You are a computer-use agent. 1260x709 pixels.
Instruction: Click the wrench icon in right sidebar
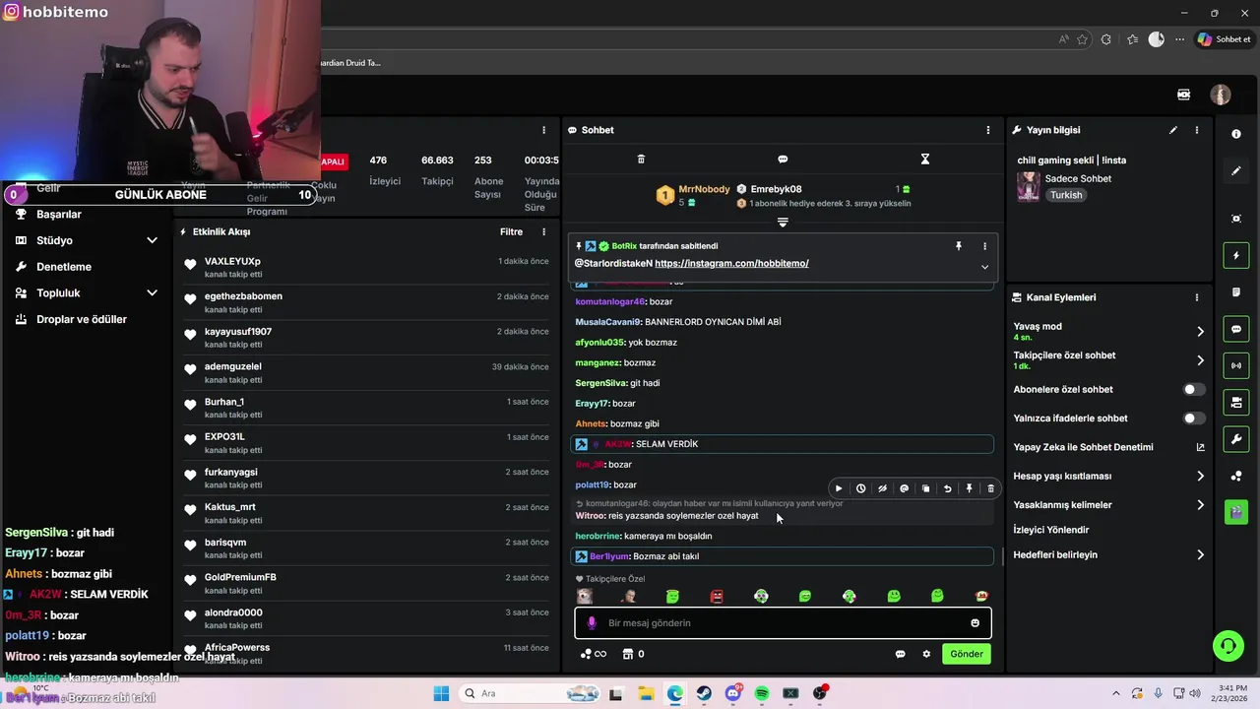[1236, 438]
